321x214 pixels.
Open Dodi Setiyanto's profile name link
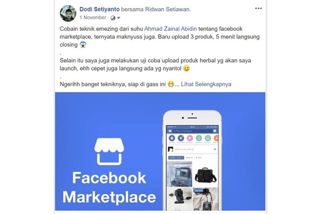[x=100, y=9]
